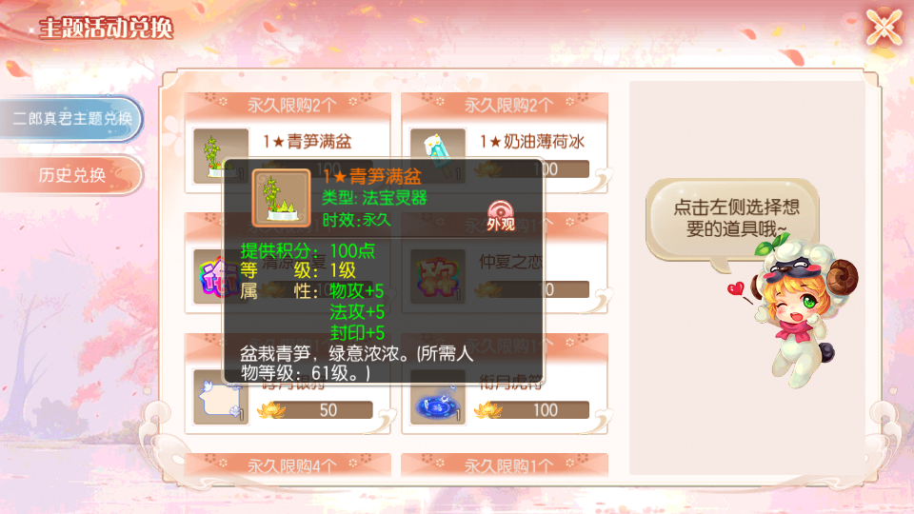
Task: Select the 仲夏之恋 title item icon
Action: (x=438, y=277)
